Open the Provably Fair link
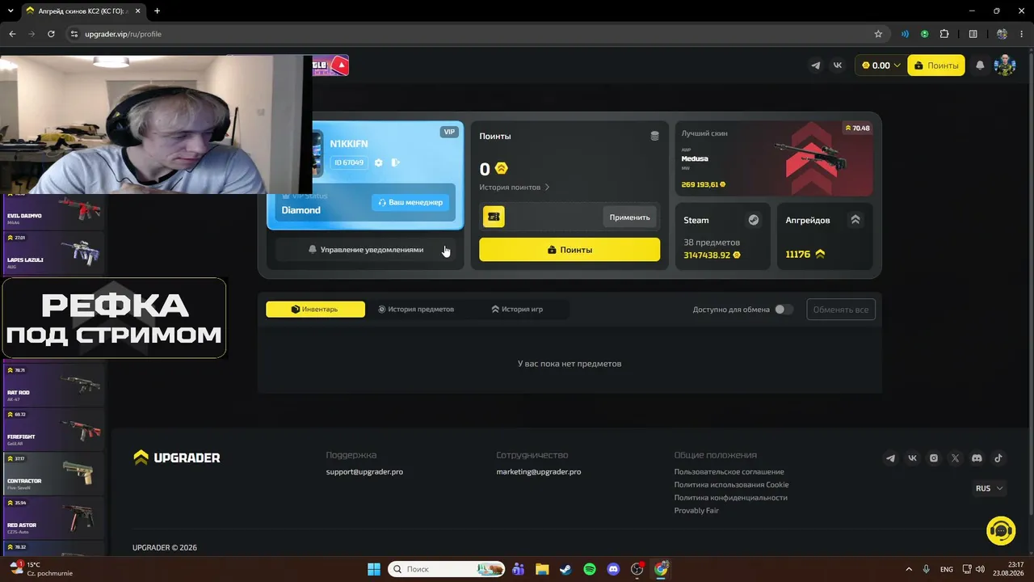Screen dimensions: 1034x582 [x=696, y=511]
